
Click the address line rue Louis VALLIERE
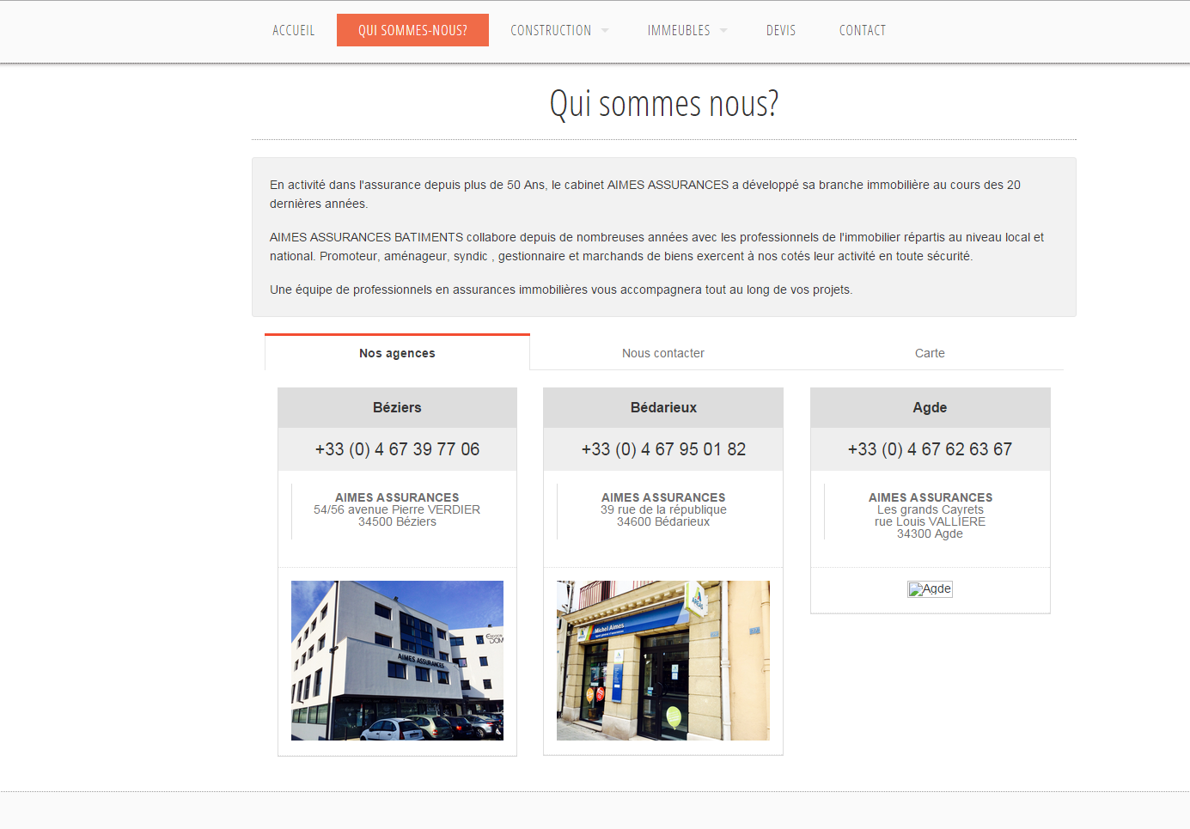(x=930, y=521)
